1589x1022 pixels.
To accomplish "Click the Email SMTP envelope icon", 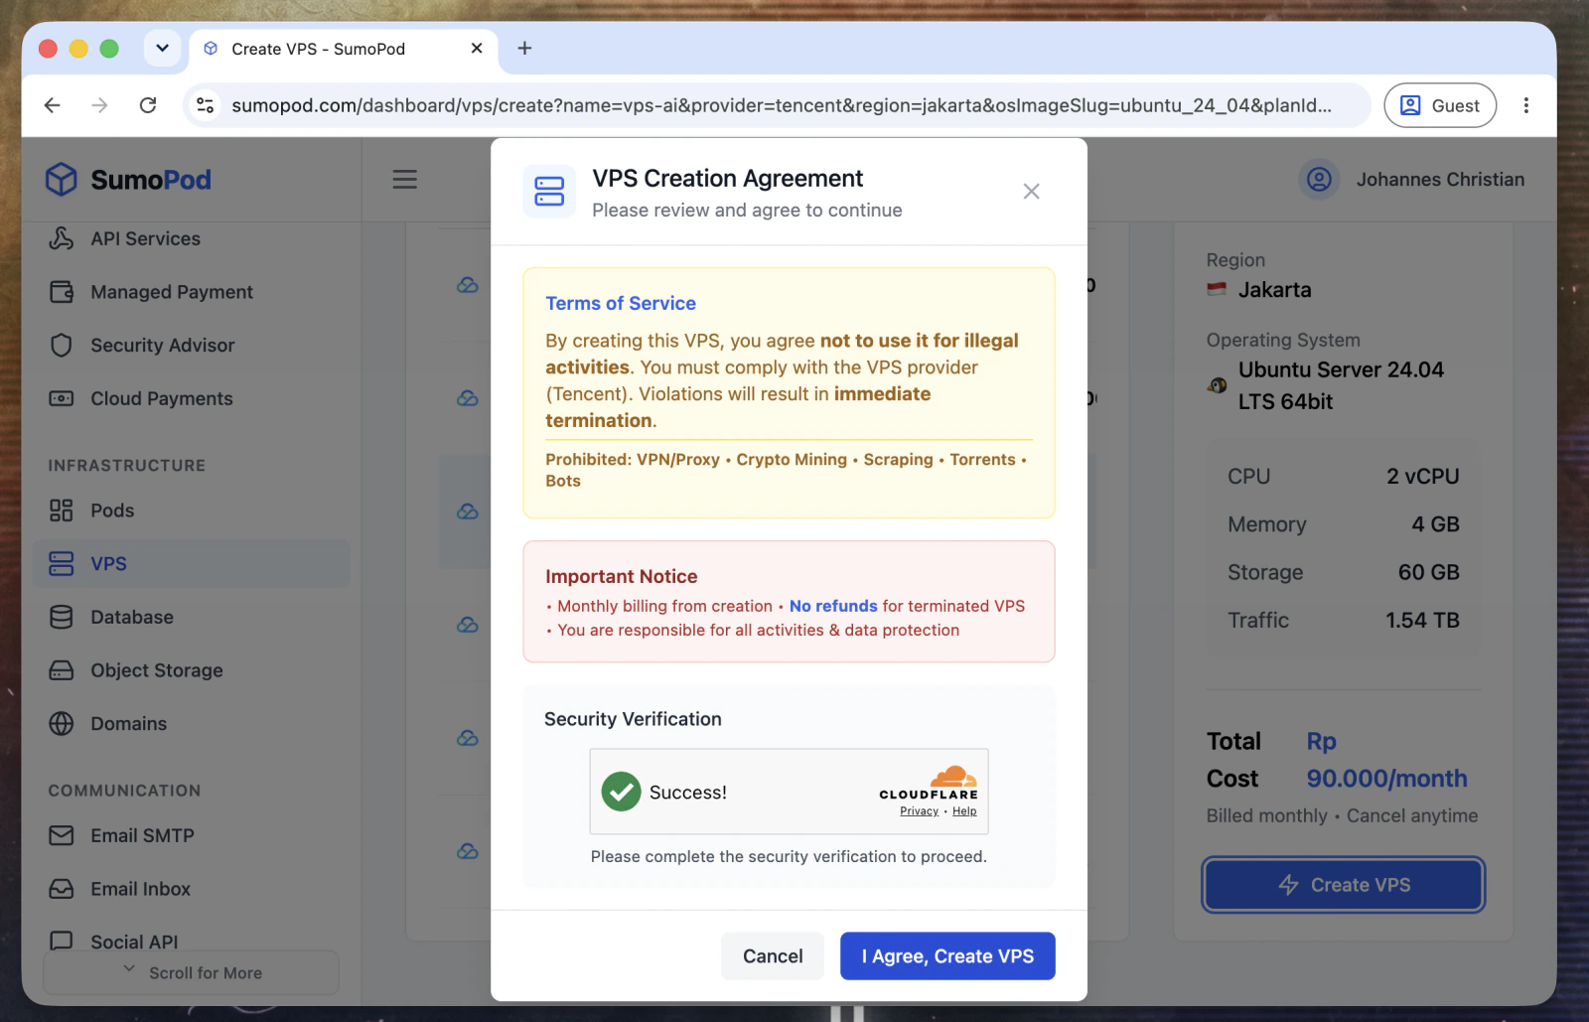I will pyautogui.click(x=62, y=835).
